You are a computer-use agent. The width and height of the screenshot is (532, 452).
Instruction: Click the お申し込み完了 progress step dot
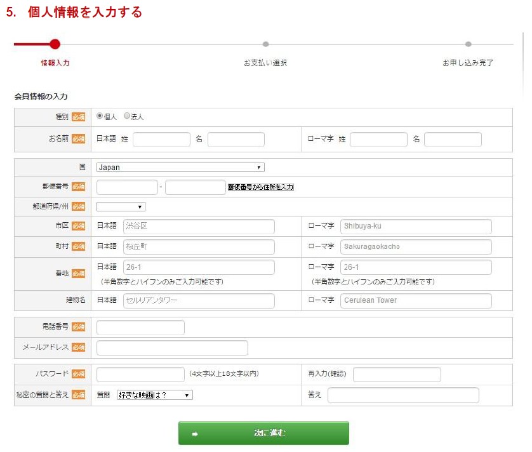[469, 44]
